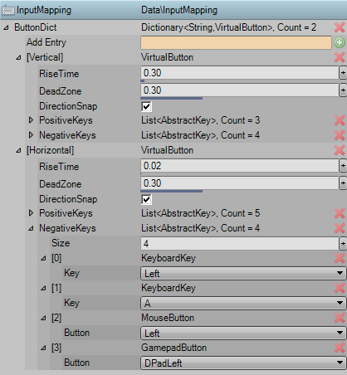Remove the [Vertical] VirtualButton entry
Screen dimensions: 347x375
pos(340,57)
